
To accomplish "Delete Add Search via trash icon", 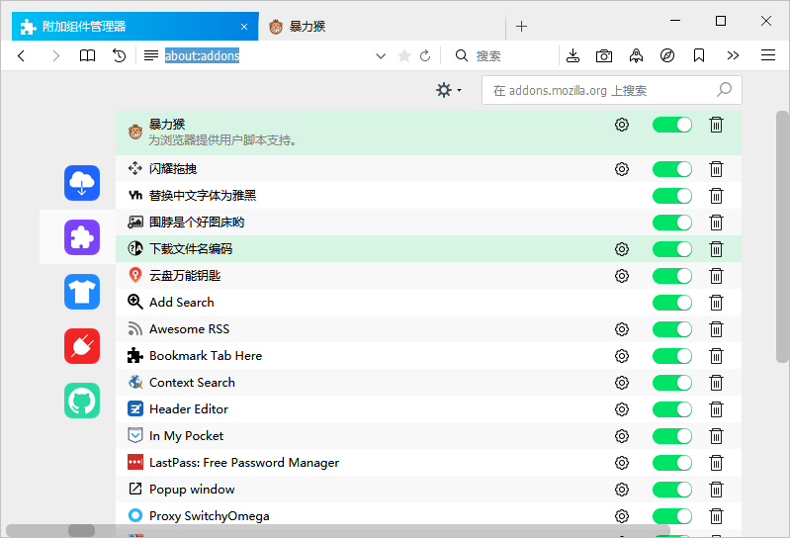I will [716, 303].
